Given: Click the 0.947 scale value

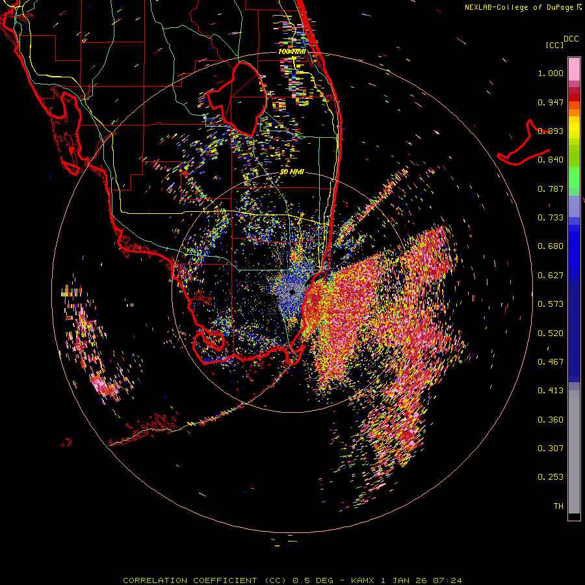Looking at the screenshot, I should point(551,102).
